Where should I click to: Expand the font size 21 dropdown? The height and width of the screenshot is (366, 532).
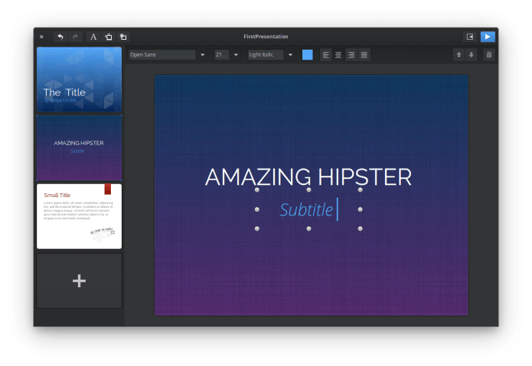236,55
